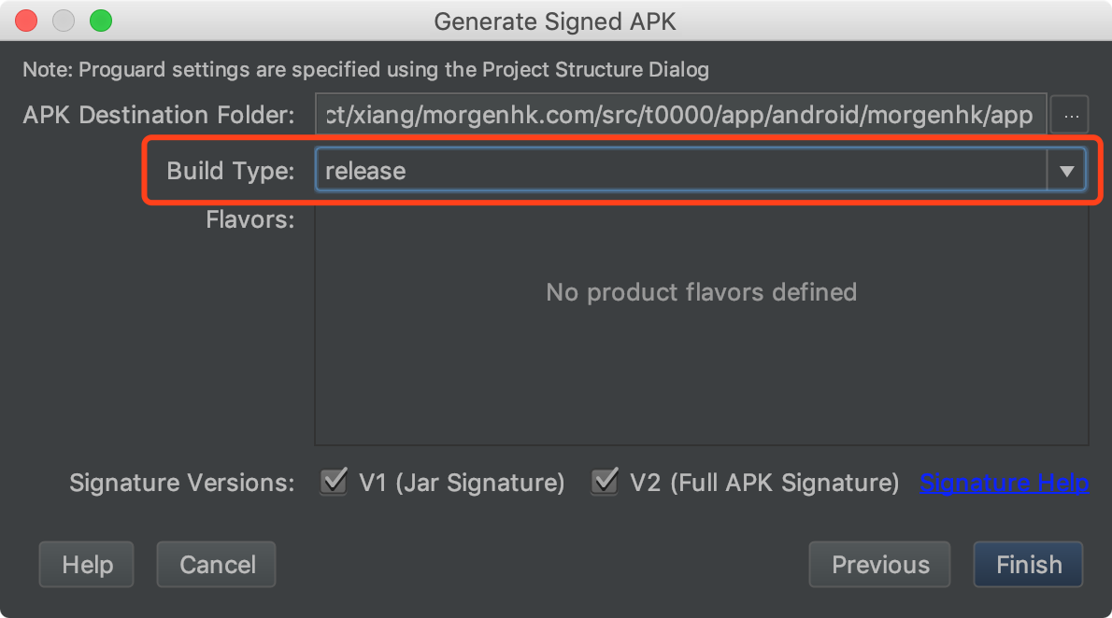The image size is (1112, 618).
Task: Open the Signature Help link
Action: pyautogui.click(x=1004, y=483)
